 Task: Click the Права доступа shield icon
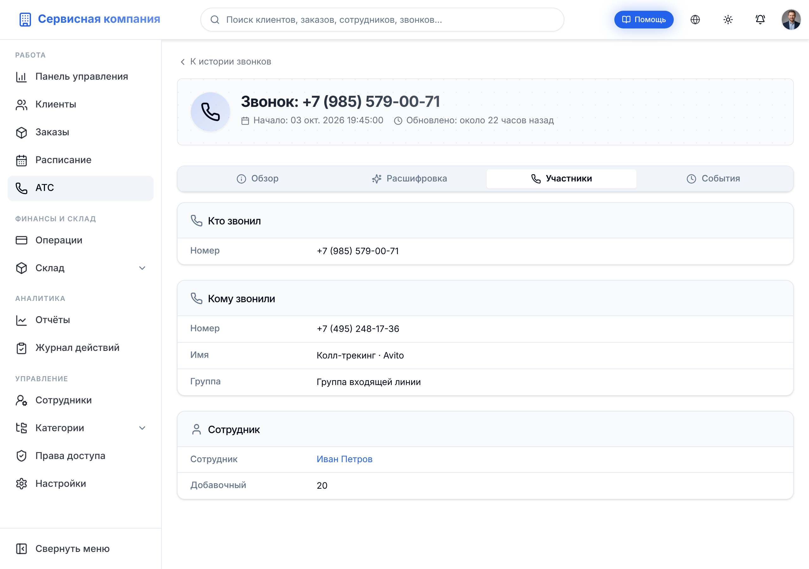pyautogui.click(x=21, y=456)
